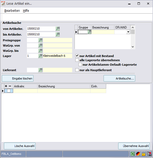Open the Bearbeiten menu
The image size is (153, 158).
tap(12, 10)
